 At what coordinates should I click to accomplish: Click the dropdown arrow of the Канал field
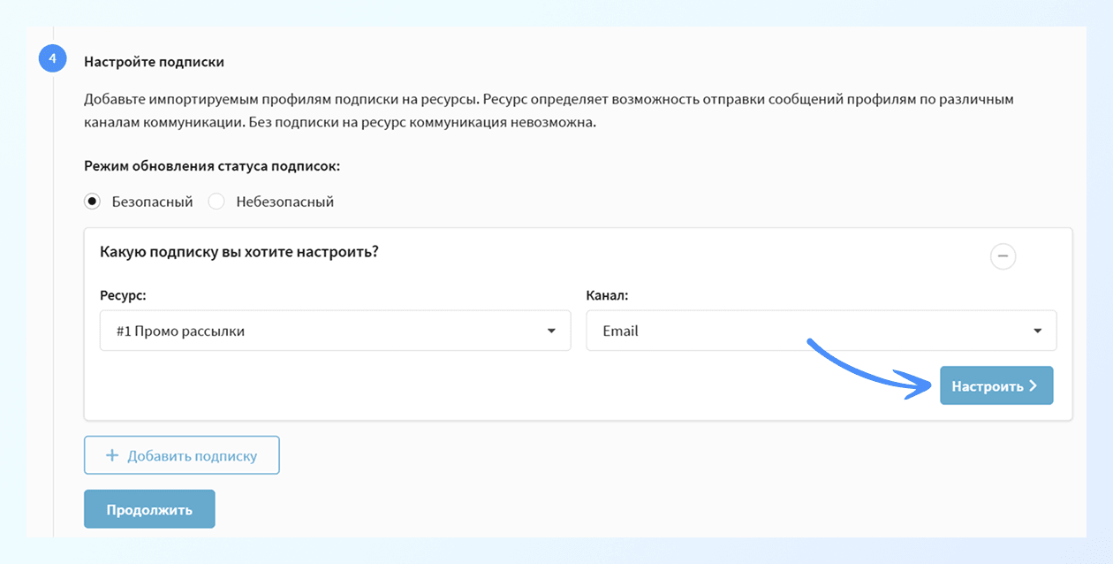(1039, 330)
